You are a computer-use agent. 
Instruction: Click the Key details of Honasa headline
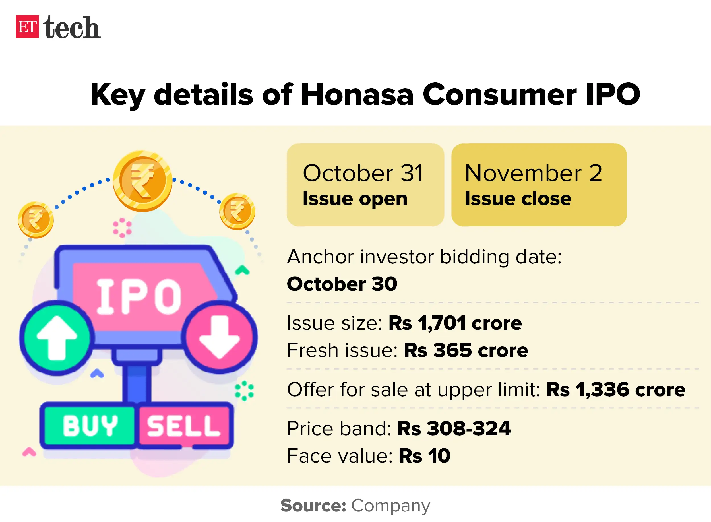[x=365, y=94]
